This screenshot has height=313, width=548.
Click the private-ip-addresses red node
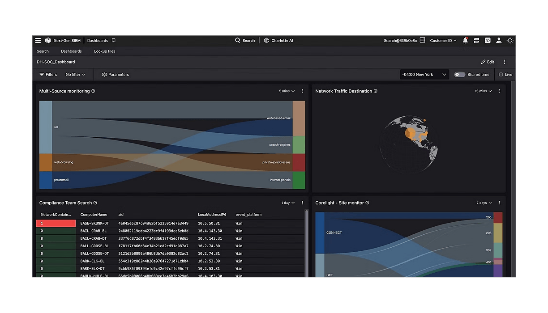(299, 162)
